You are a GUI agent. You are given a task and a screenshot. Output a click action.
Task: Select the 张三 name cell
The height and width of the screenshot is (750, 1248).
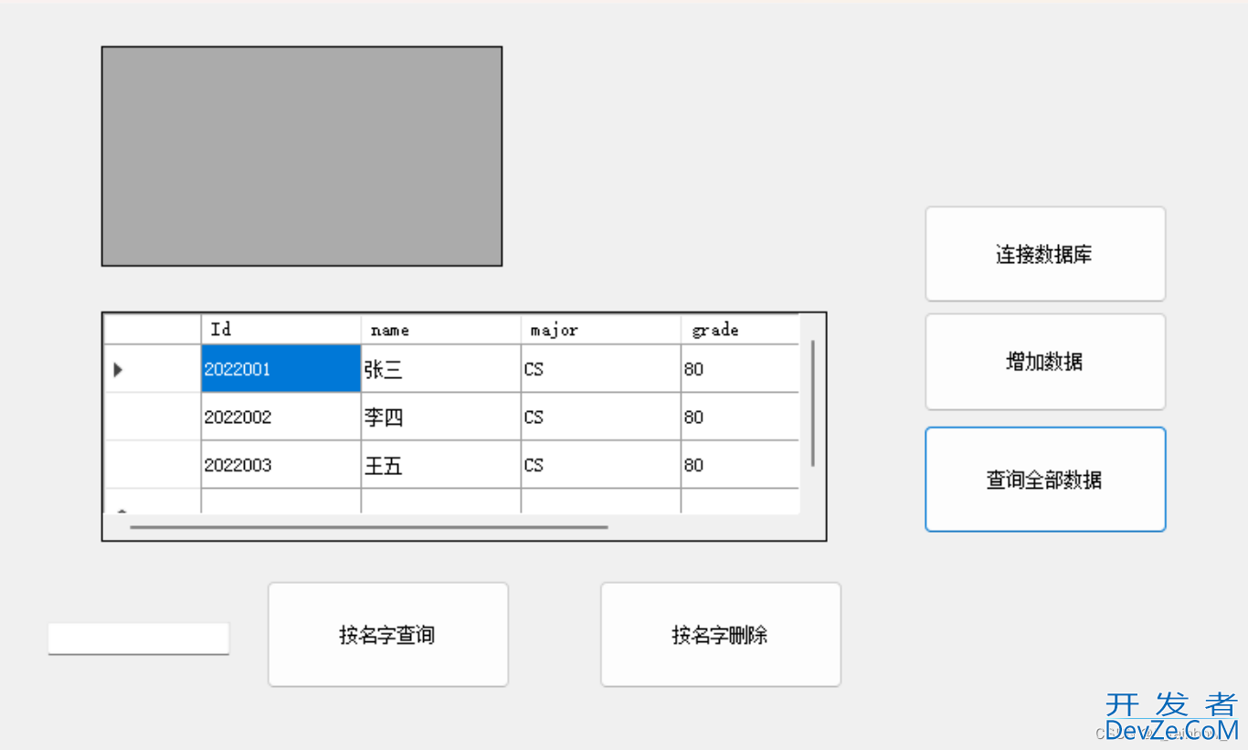[x=441, y=369]
